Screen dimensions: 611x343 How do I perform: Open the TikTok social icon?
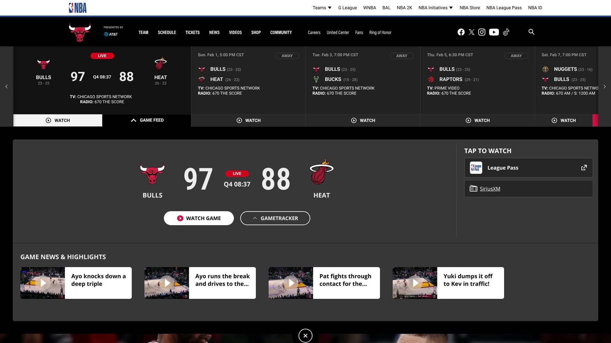coord(506,32)
